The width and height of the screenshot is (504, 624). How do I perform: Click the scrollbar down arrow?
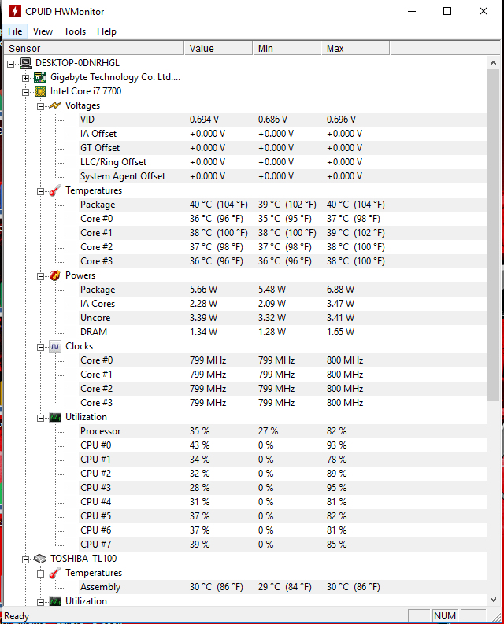point(493,600)
